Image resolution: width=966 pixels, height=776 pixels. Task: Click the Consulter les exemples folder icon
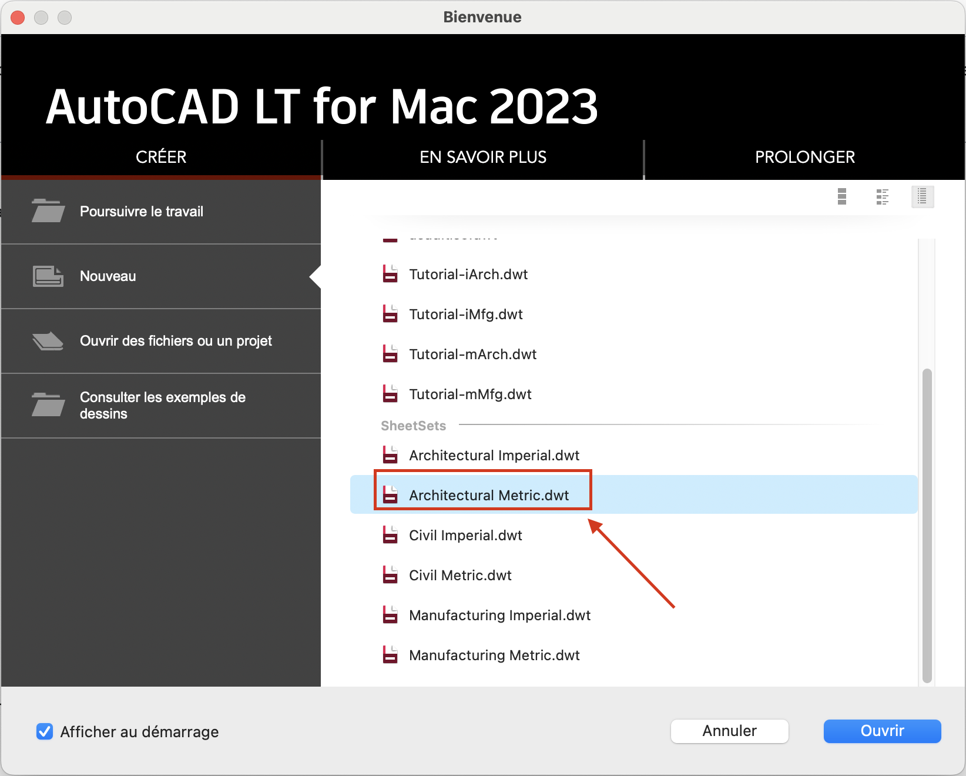pos(48,405)
